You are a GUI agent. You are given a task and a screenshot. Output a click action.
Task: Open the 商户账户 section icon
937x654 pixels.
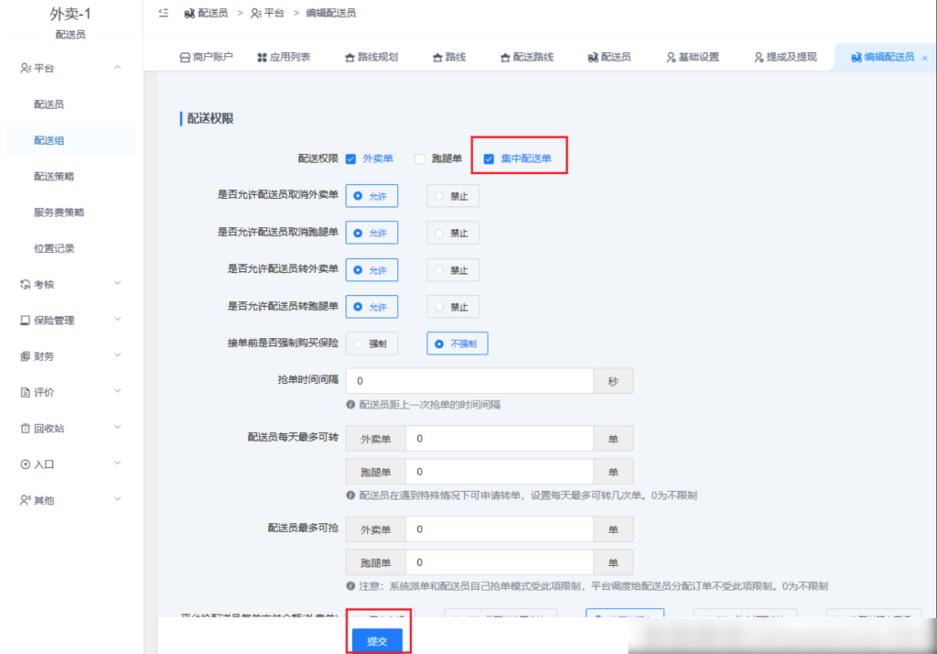point(187,56)
